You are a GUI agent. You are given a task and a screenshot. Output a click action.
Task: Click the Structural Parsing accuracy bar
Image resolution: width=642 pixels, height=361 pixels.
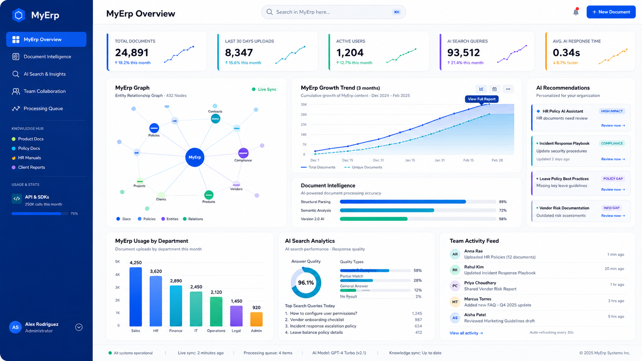pyautogui.click(x=418, y=202)
